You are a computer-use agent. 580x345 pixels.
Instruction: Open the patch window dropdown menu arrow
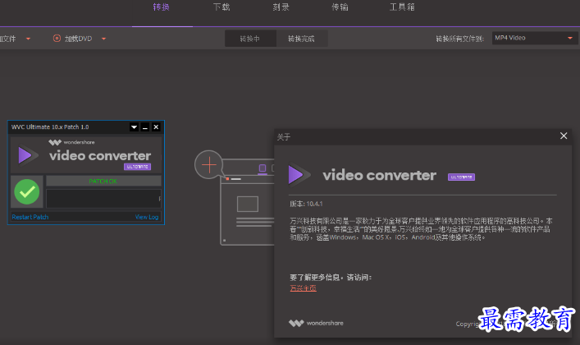[x=134, y=127]
